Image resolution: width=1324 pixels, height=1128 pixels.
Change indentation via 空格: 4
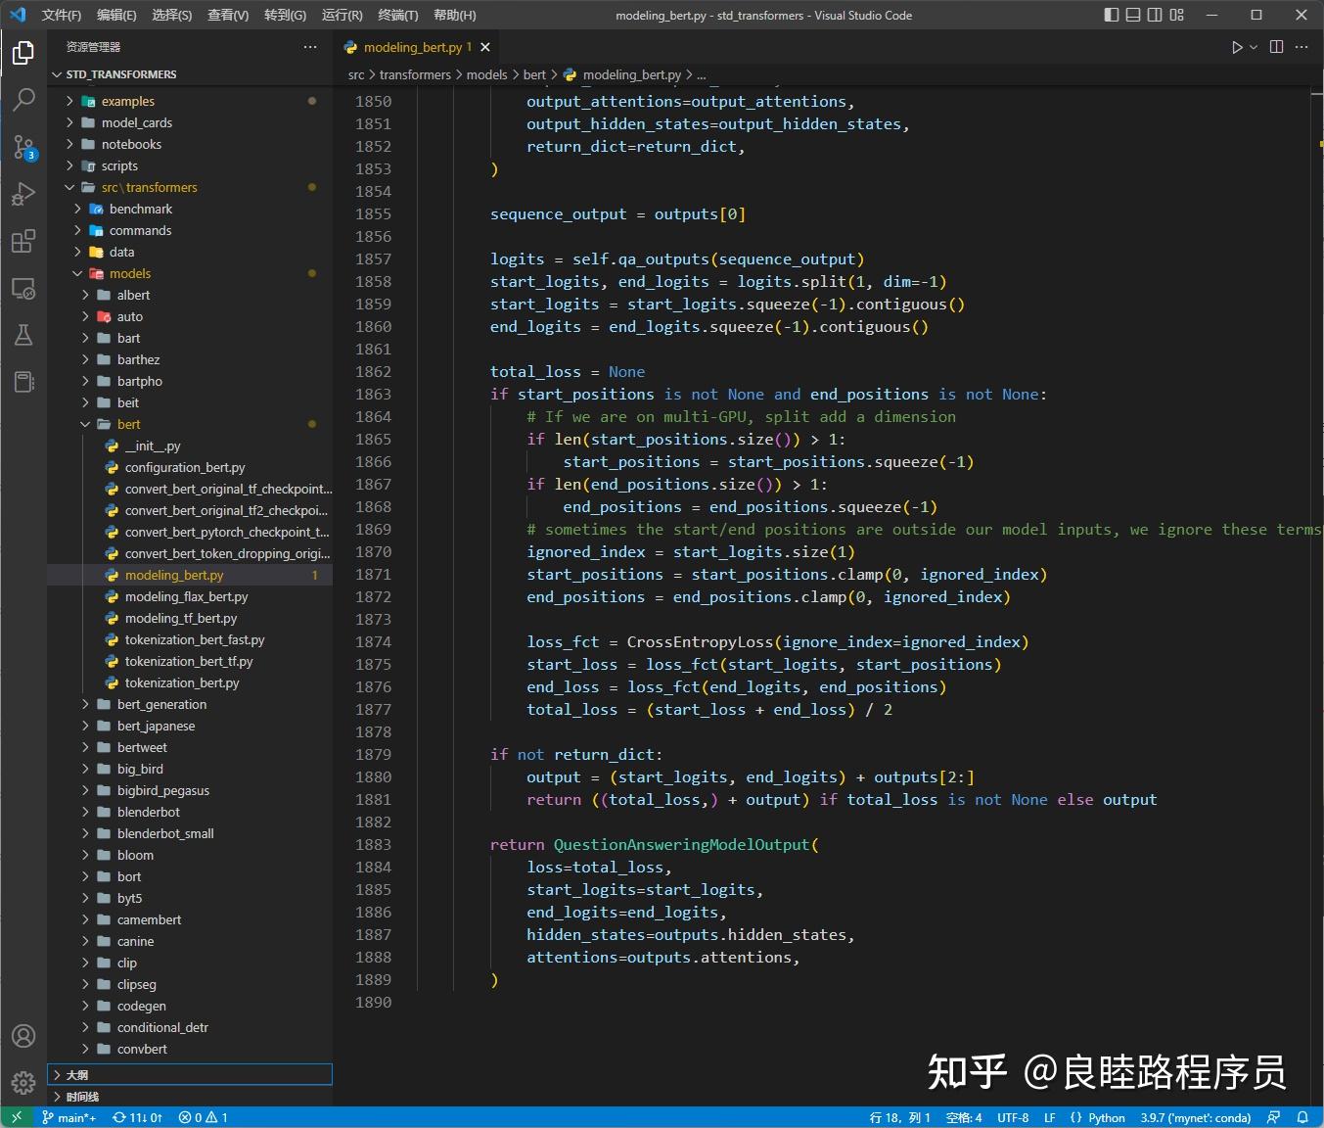(x=964, y=1117)
